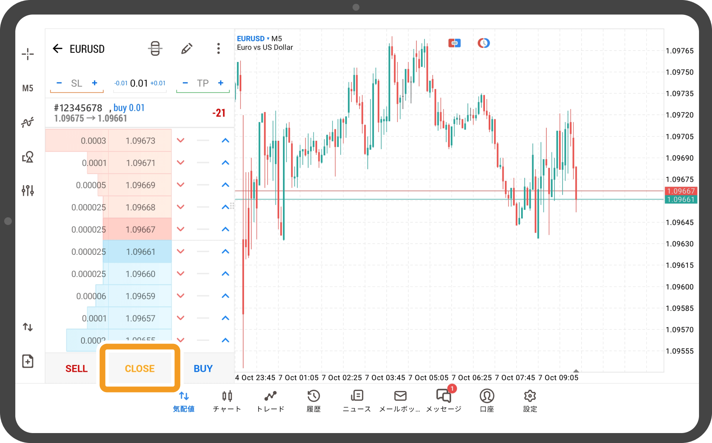Toggle the red-blue circular chart icon
Image resolution: width=712 pixels, height=443 pixels.
483,43
